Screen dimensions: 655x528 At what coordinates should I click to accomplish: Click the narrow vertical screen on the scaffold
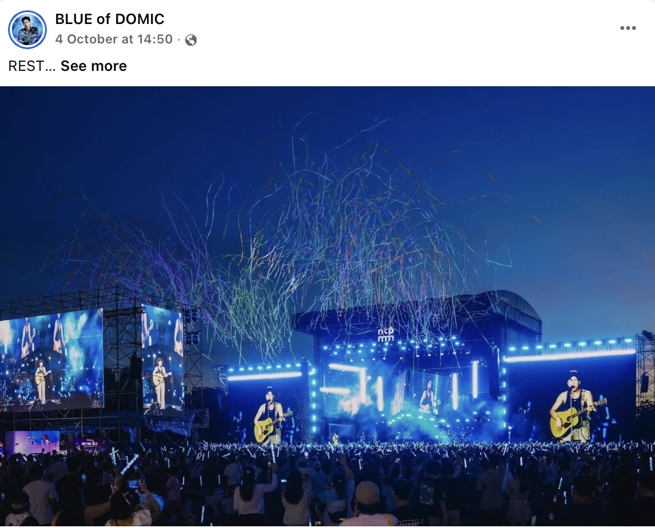tap(163, 360)
